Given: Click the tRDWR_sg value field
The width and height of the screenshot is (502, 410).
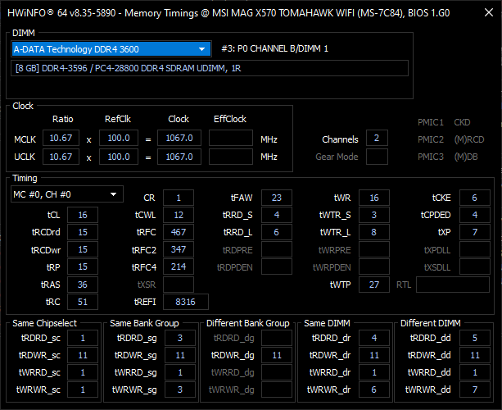Looking at the screenshot, I should [x=180, y=355].
